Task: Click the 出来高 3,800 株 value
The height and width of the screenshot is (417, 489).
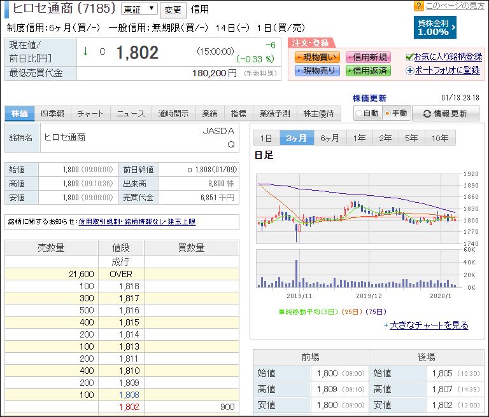Action: [221, 184]
